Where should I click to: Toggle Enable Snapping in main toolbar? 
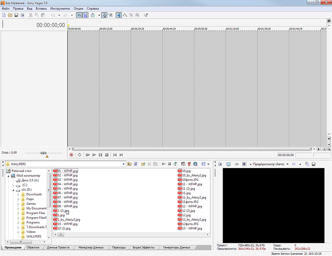point(79,15)
